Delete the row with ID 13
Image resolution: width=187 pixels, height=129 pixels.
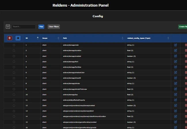point(186,111)
